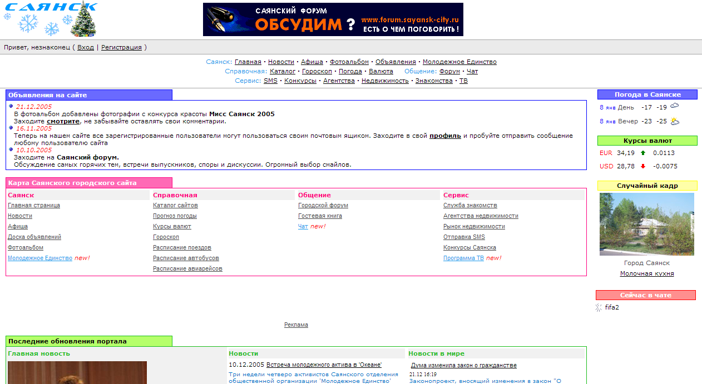Open the Регистрация link
Viewport: 702px width, 384px height.
[x=121, y=47]
